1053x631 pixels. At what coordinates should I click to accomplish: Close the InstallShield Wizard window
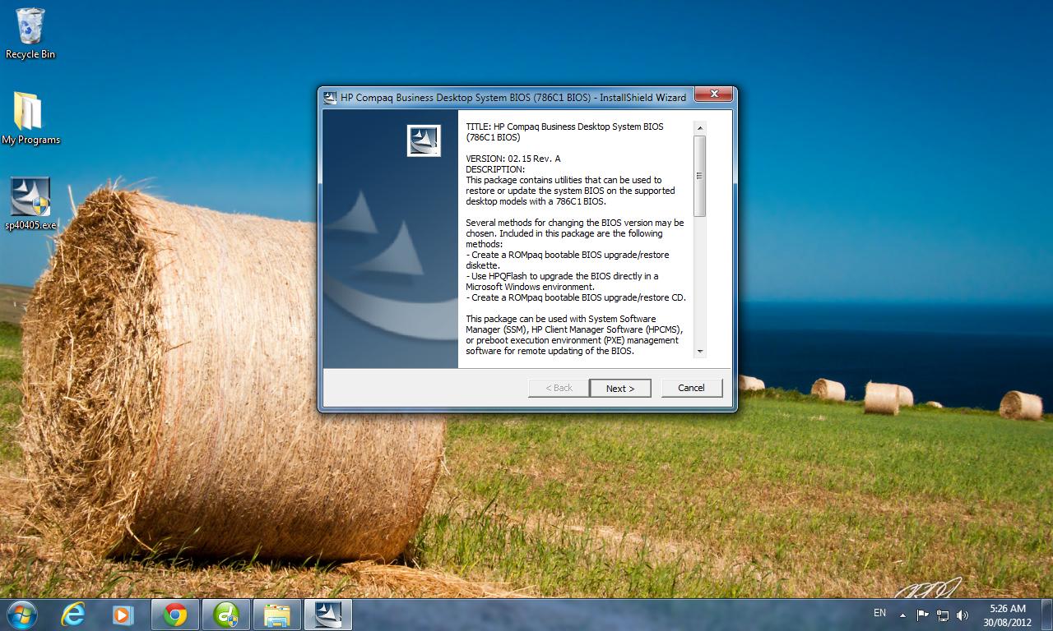[x=713, y=94]
